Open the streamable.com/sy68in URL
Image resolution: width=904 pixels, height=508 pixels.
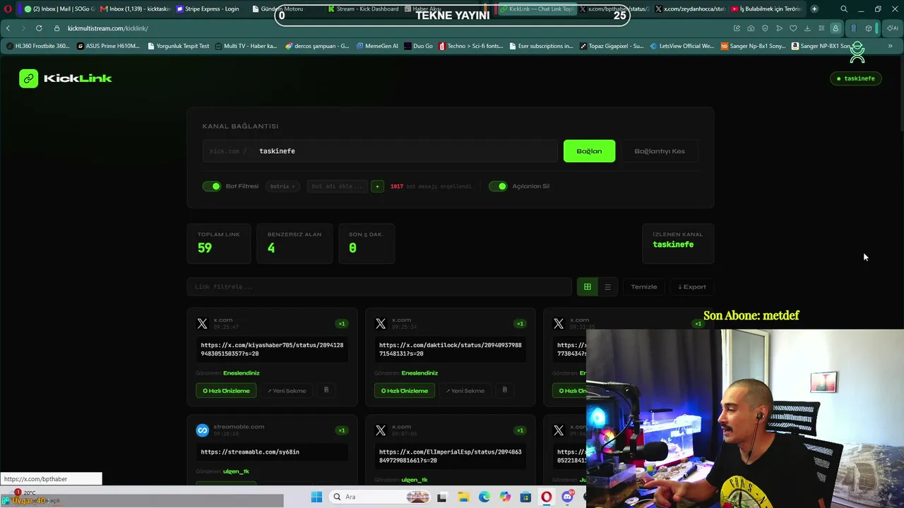click(x=250, y=452)
